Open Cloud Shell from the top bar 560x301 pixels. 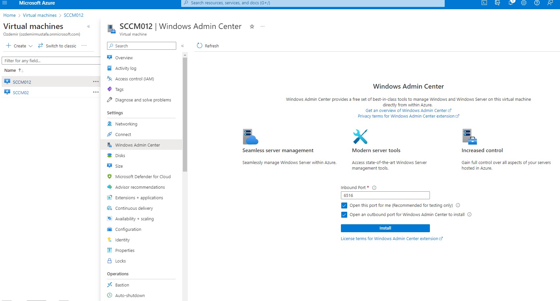click(484, 3)
